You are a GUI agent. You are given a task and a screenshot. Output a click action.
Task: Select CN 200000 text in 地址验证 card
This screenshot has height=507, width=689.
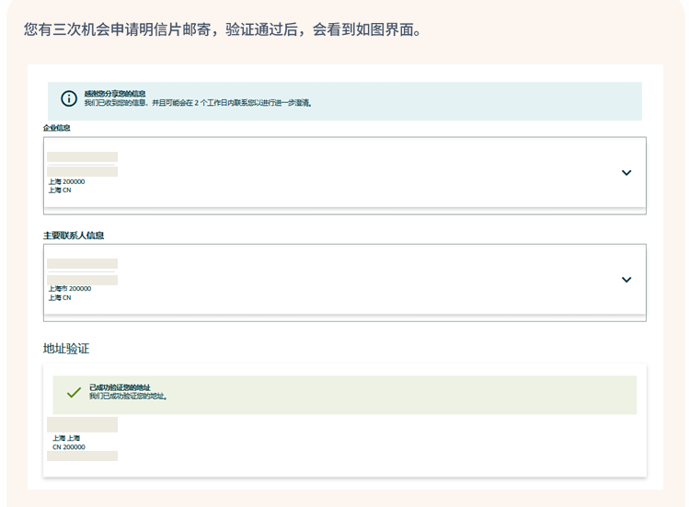[69, 447]
